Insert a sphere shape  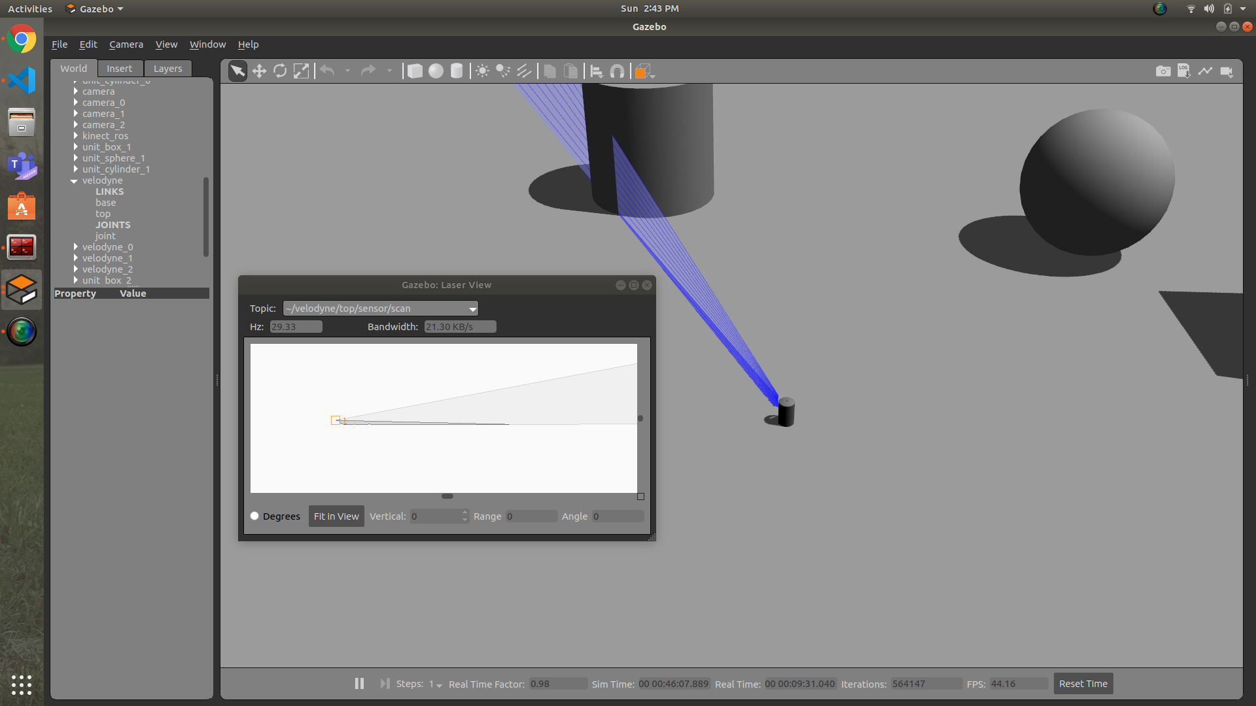pos(436,71)
